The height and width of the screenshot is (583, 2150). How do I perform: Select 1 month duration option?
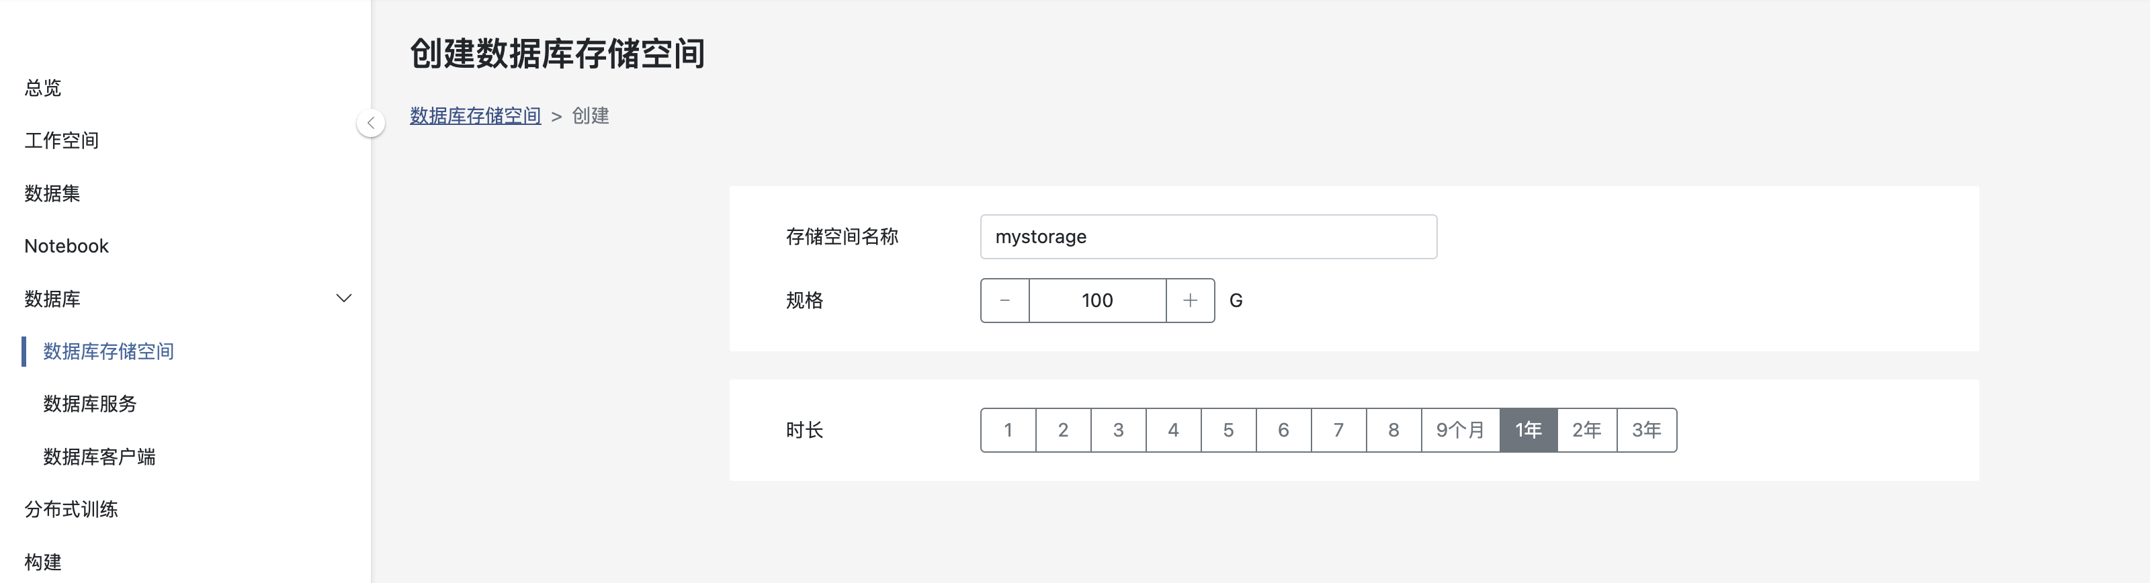(x=1008, y=431)
